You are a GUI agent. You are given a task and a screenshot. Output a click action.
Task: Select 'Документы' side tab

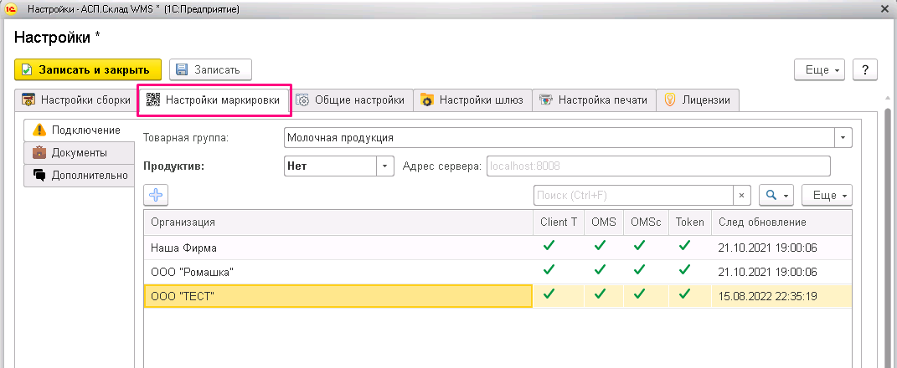(x=79, y=152)
